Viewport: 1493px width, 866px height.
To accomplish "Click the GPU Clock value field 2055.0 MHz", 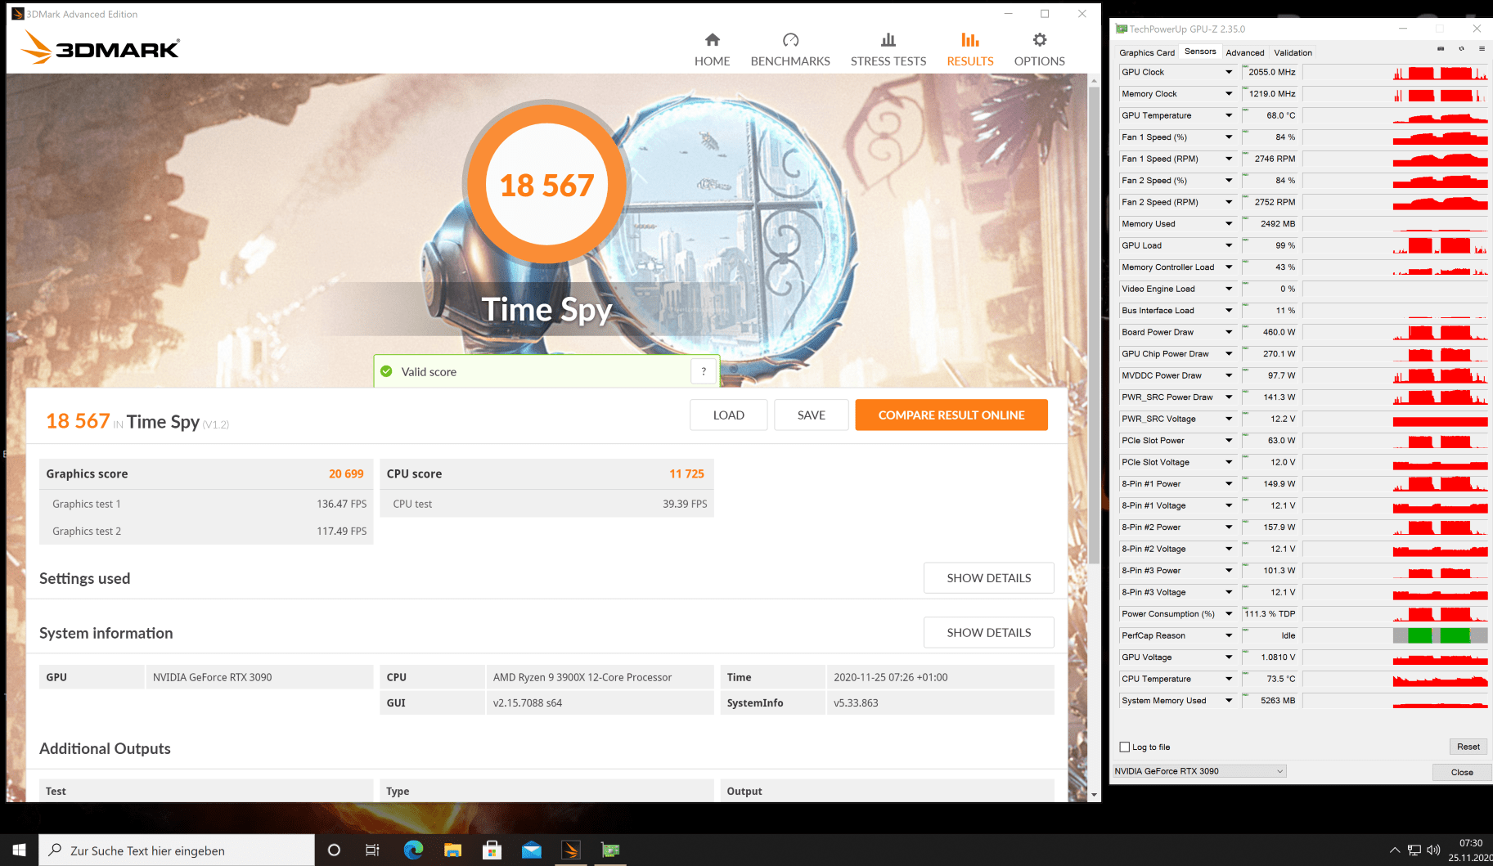I will pyautogui.click(x=1270, y=72).
